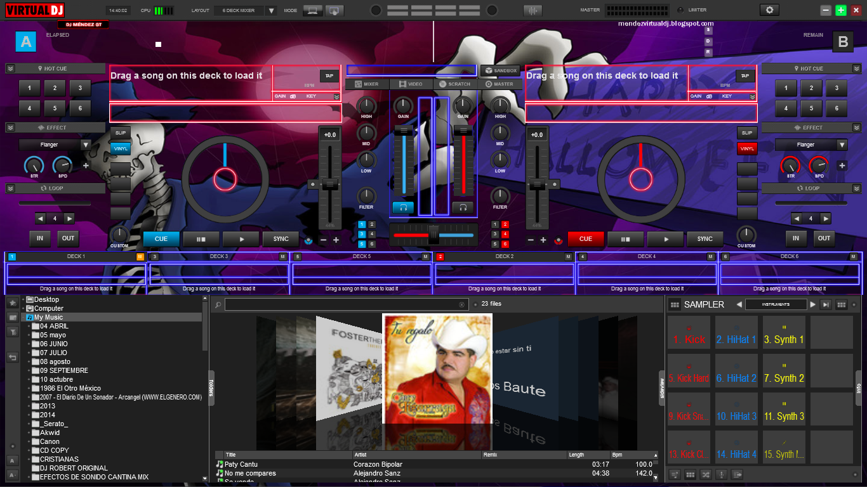Toggle the SANDBOX button

500,70
